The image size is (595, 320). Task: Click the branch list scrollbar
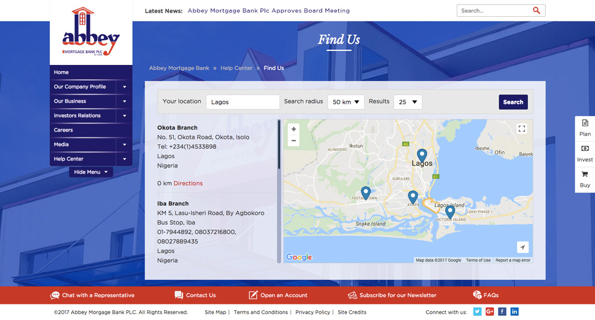click(279, 145)
